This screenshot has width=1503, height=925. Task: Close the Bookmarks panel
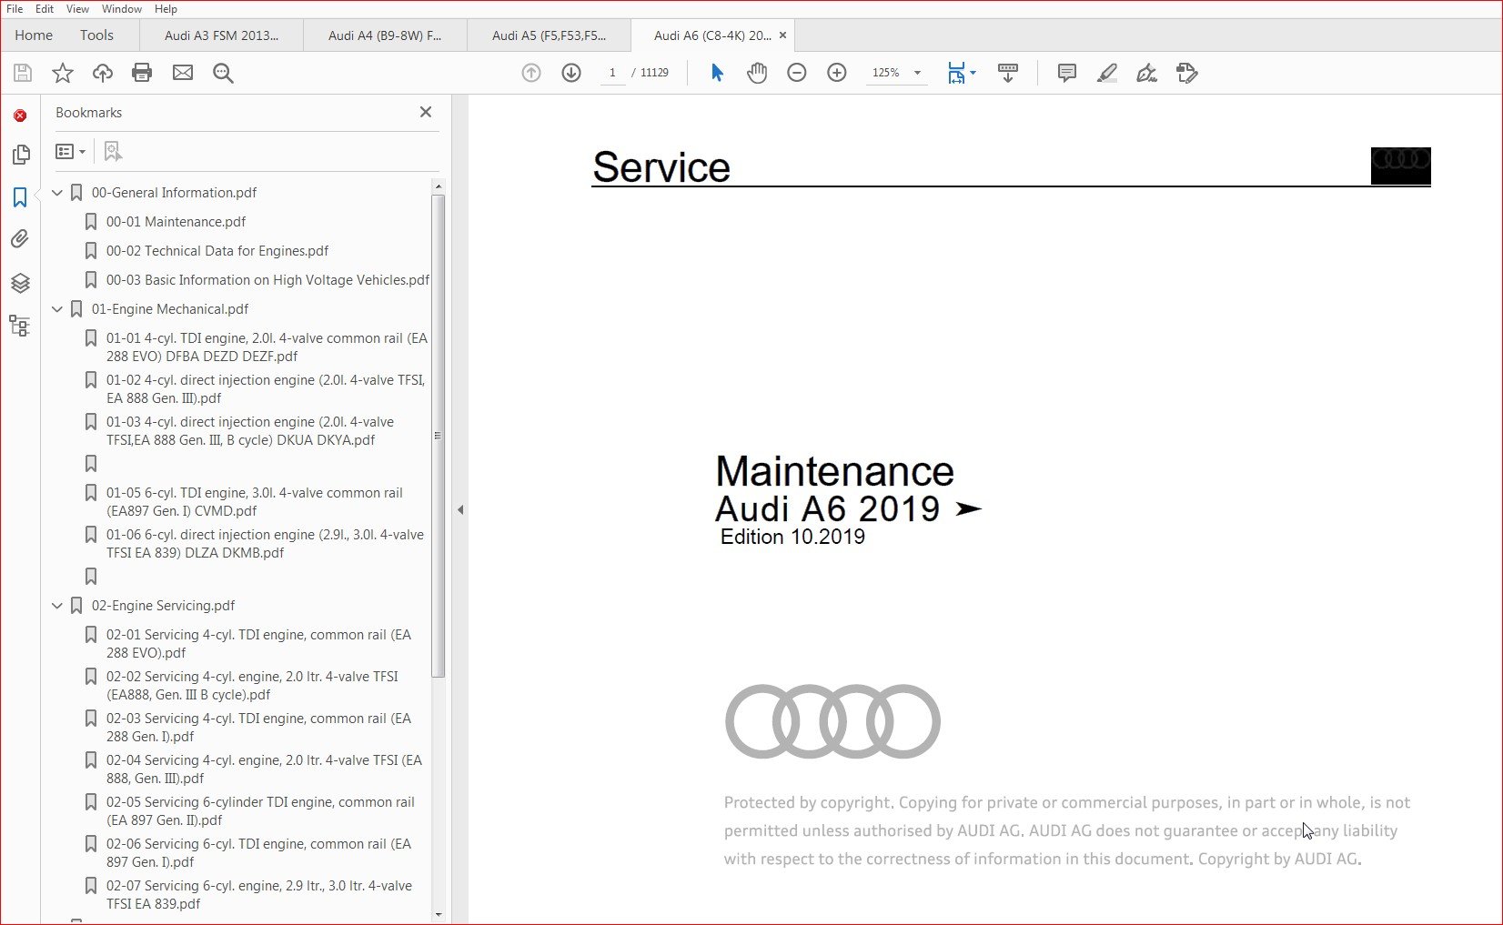coord(426,112)
